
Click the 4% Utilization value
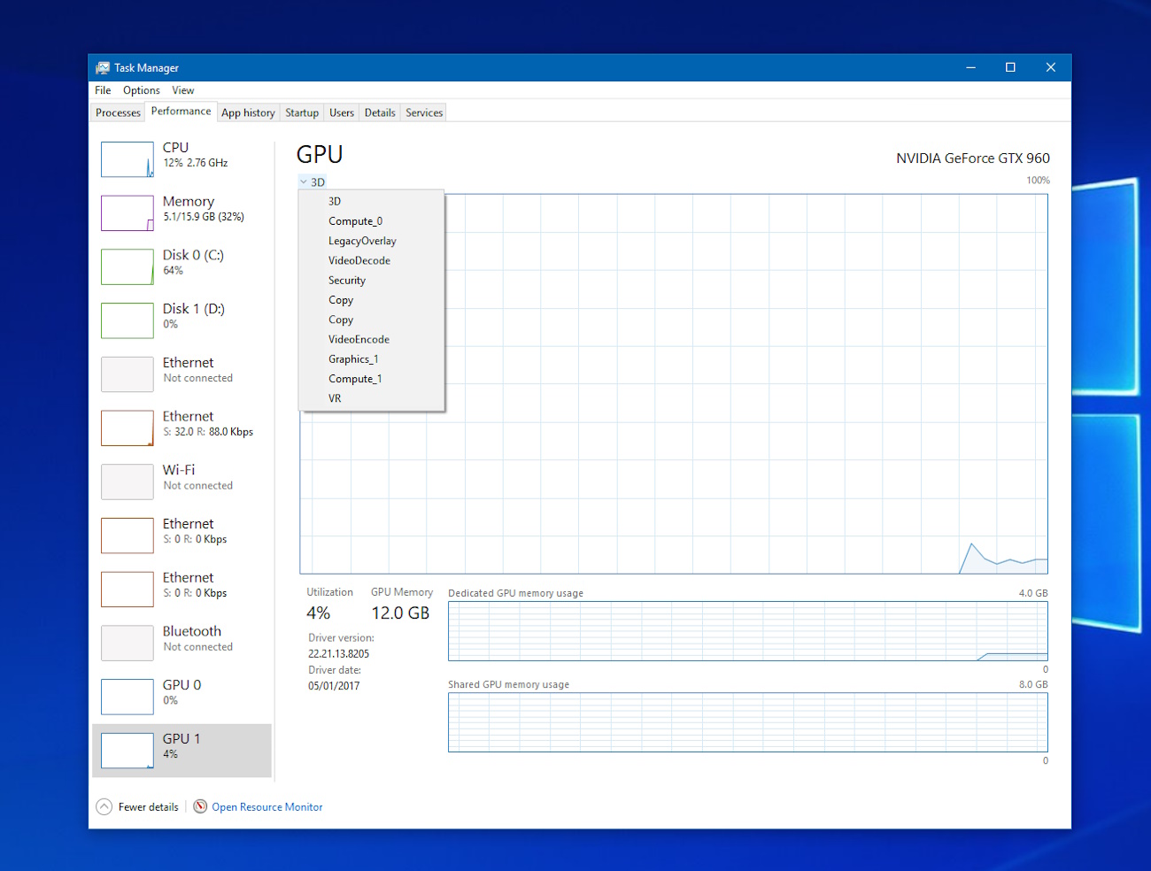[318, 613]
